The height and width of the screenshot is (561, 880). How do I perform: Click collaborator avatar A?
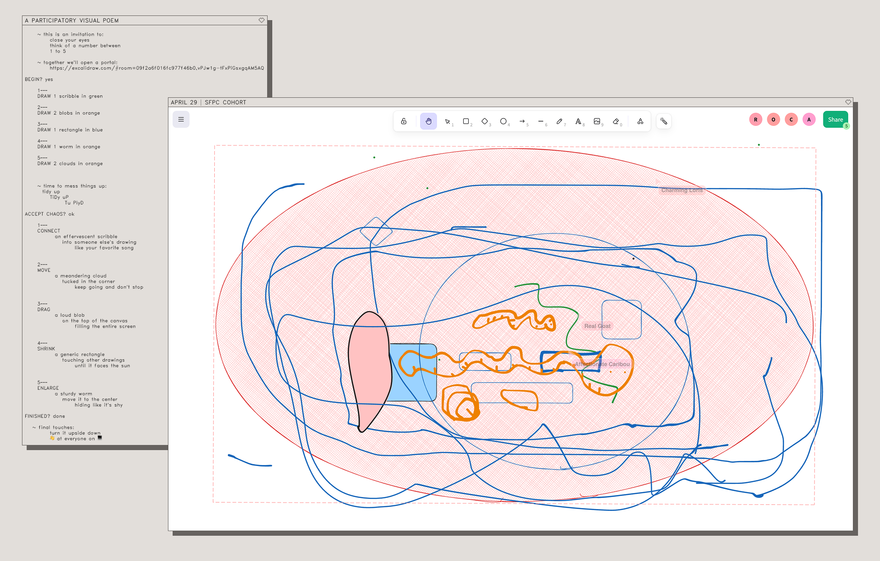pos(809,119)
